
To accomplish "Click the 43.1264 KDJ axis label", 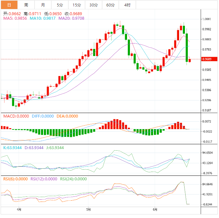I will (x=207, y=163).
